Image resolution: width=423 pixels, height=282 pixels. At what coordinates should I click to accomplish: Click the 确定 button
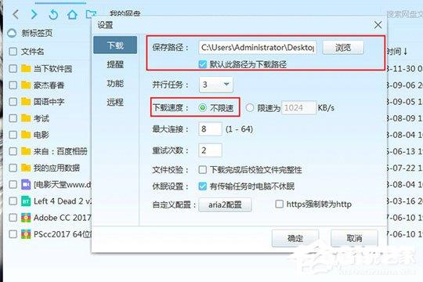(295, 238)
